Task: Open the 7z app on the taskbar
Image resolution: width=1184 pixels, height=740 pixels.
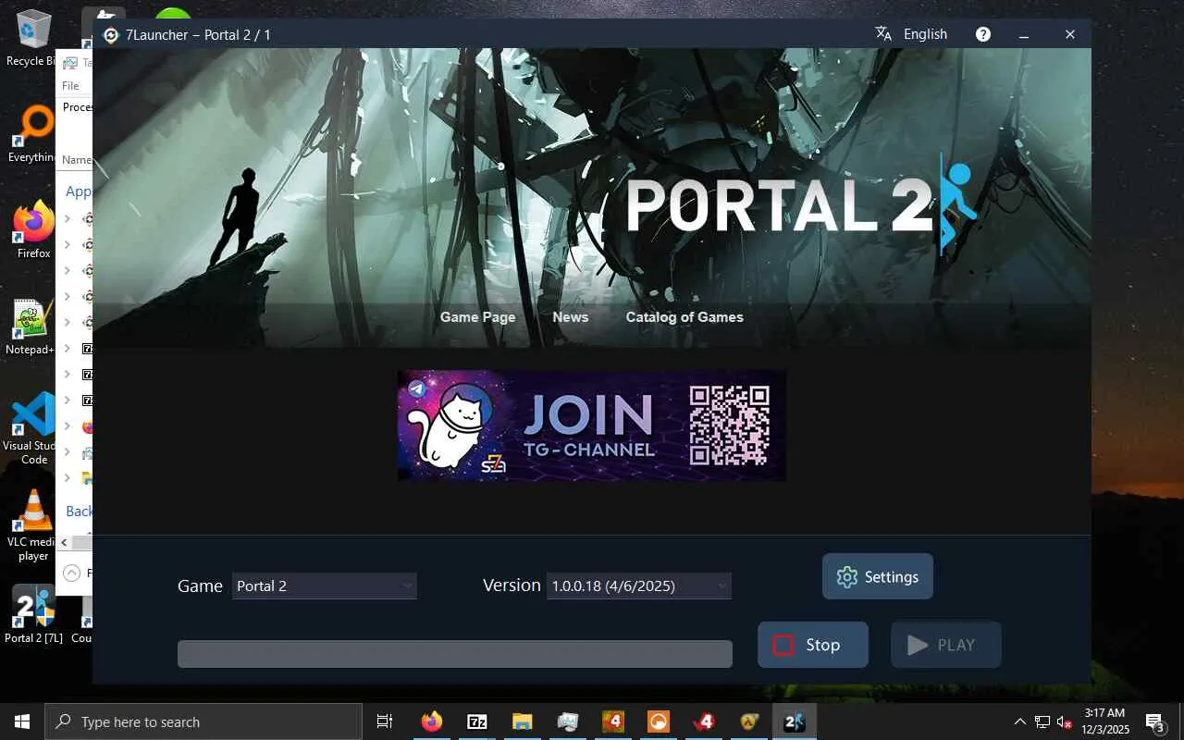Action: tap(477, 721)
